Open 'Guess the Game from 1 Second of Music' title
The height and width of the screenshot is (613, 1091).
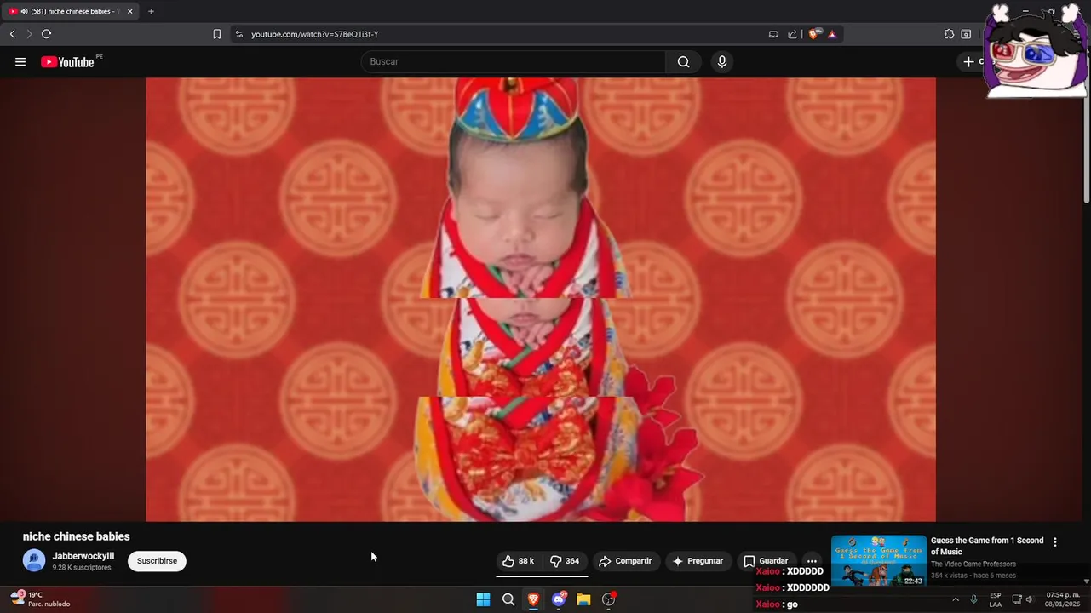click(x=987, y=546)
